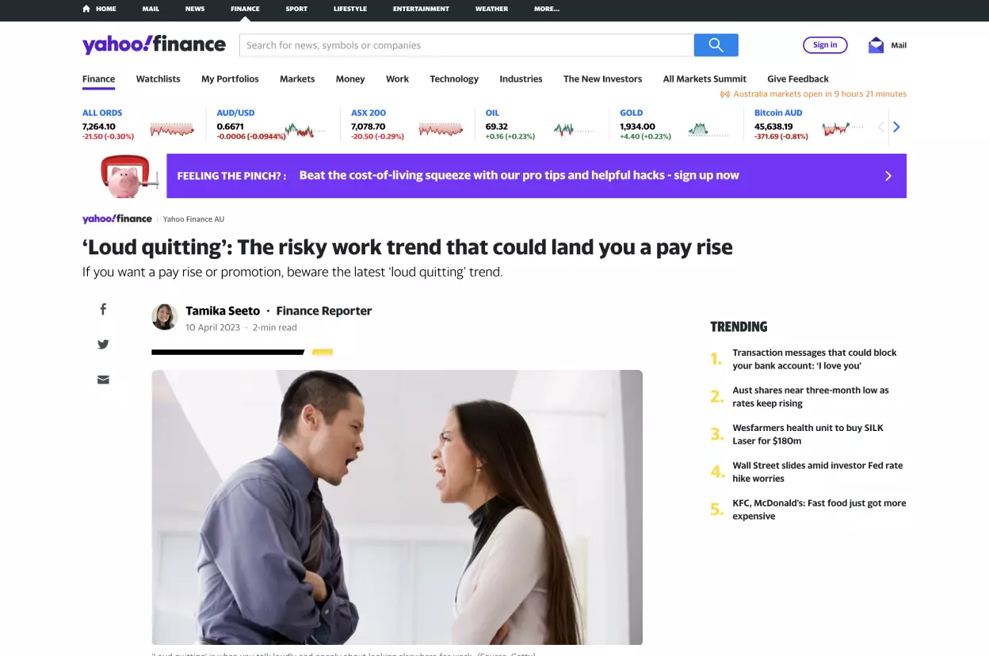Click author Tamika Seeto's avatar photo
989x656 pixels.
165,317
